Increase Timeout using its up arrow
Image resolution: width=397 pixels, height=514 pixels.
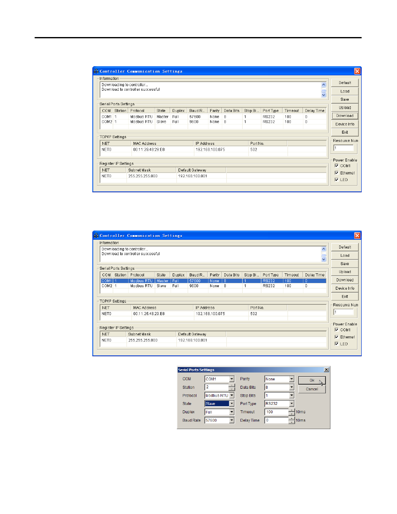pos(292,410)
